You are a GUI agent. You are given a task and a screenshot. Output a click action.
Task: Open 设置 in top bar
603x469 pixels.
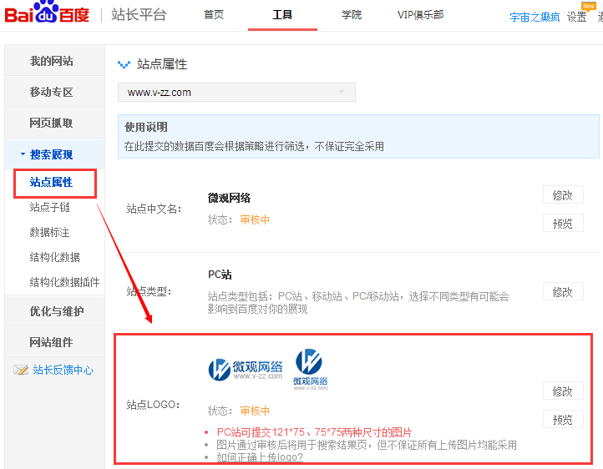click(x=576, y=17)
